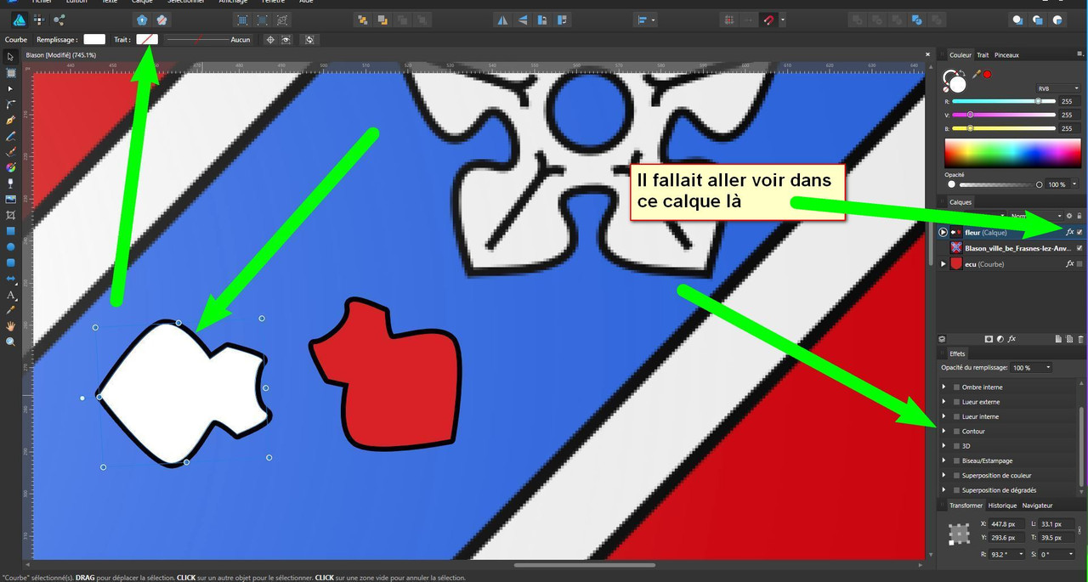
Task: Click the color spectrum gradient box
Action: tap(1012, 152)
